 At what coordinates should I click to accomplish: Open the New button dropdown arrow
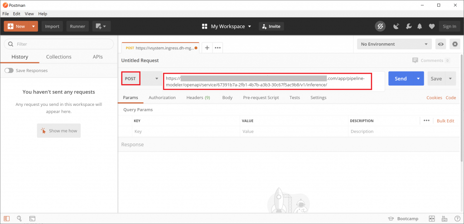[x=34, y=26]
